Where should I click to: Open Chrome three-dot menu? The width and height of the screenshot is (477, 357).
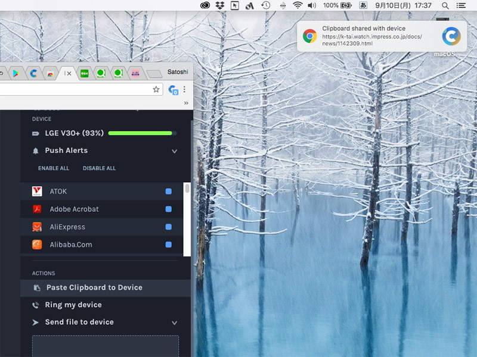click(x=184, y=89)
